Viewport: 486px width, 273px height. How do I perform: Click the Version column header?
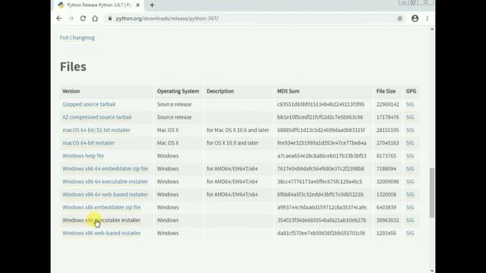pos(71,91)
